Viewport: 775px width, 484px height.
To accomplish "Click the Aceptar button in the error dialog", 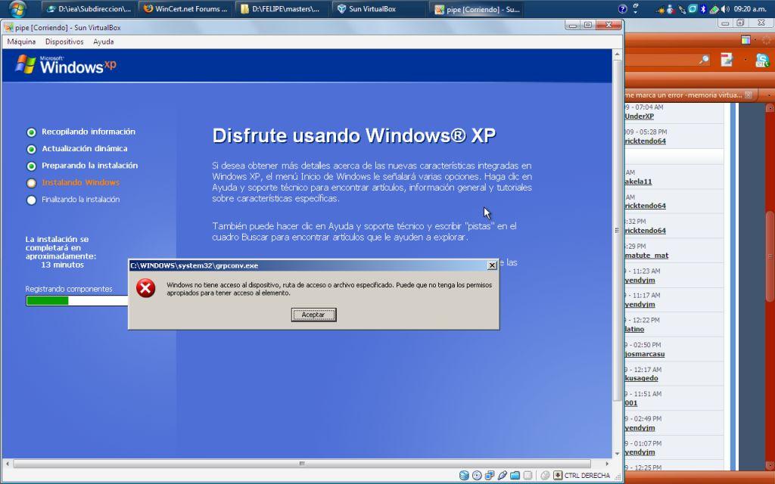I will pyautogui.click(x=313, y=315).
